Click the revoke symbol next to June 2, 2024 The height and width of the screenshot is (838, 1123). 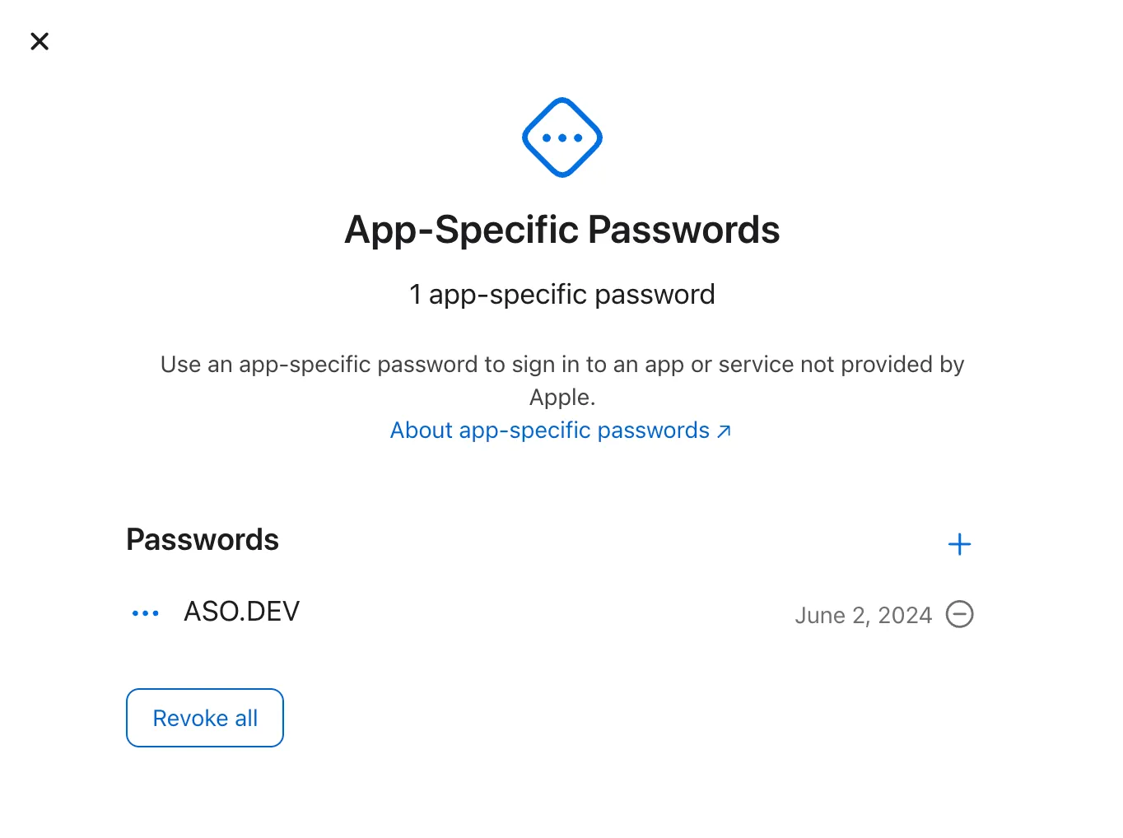pyautogui.click(x=959, y=614)
